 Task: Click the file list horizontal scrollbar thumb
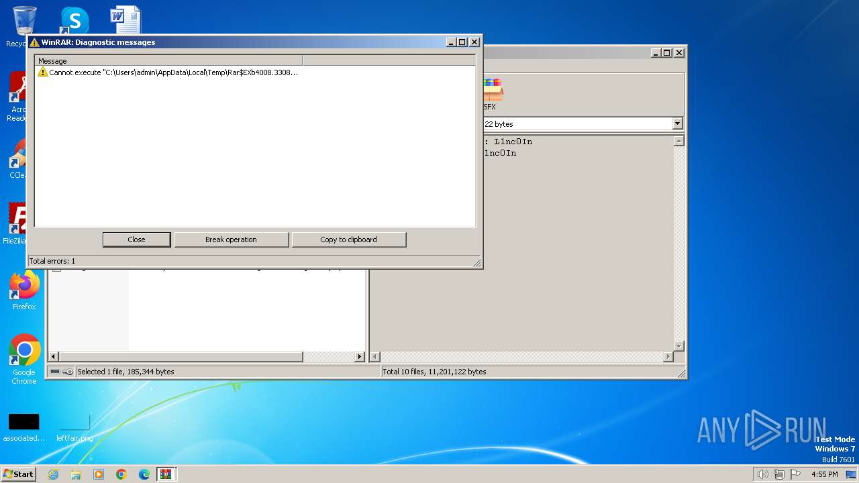click(x=181, y=357)
